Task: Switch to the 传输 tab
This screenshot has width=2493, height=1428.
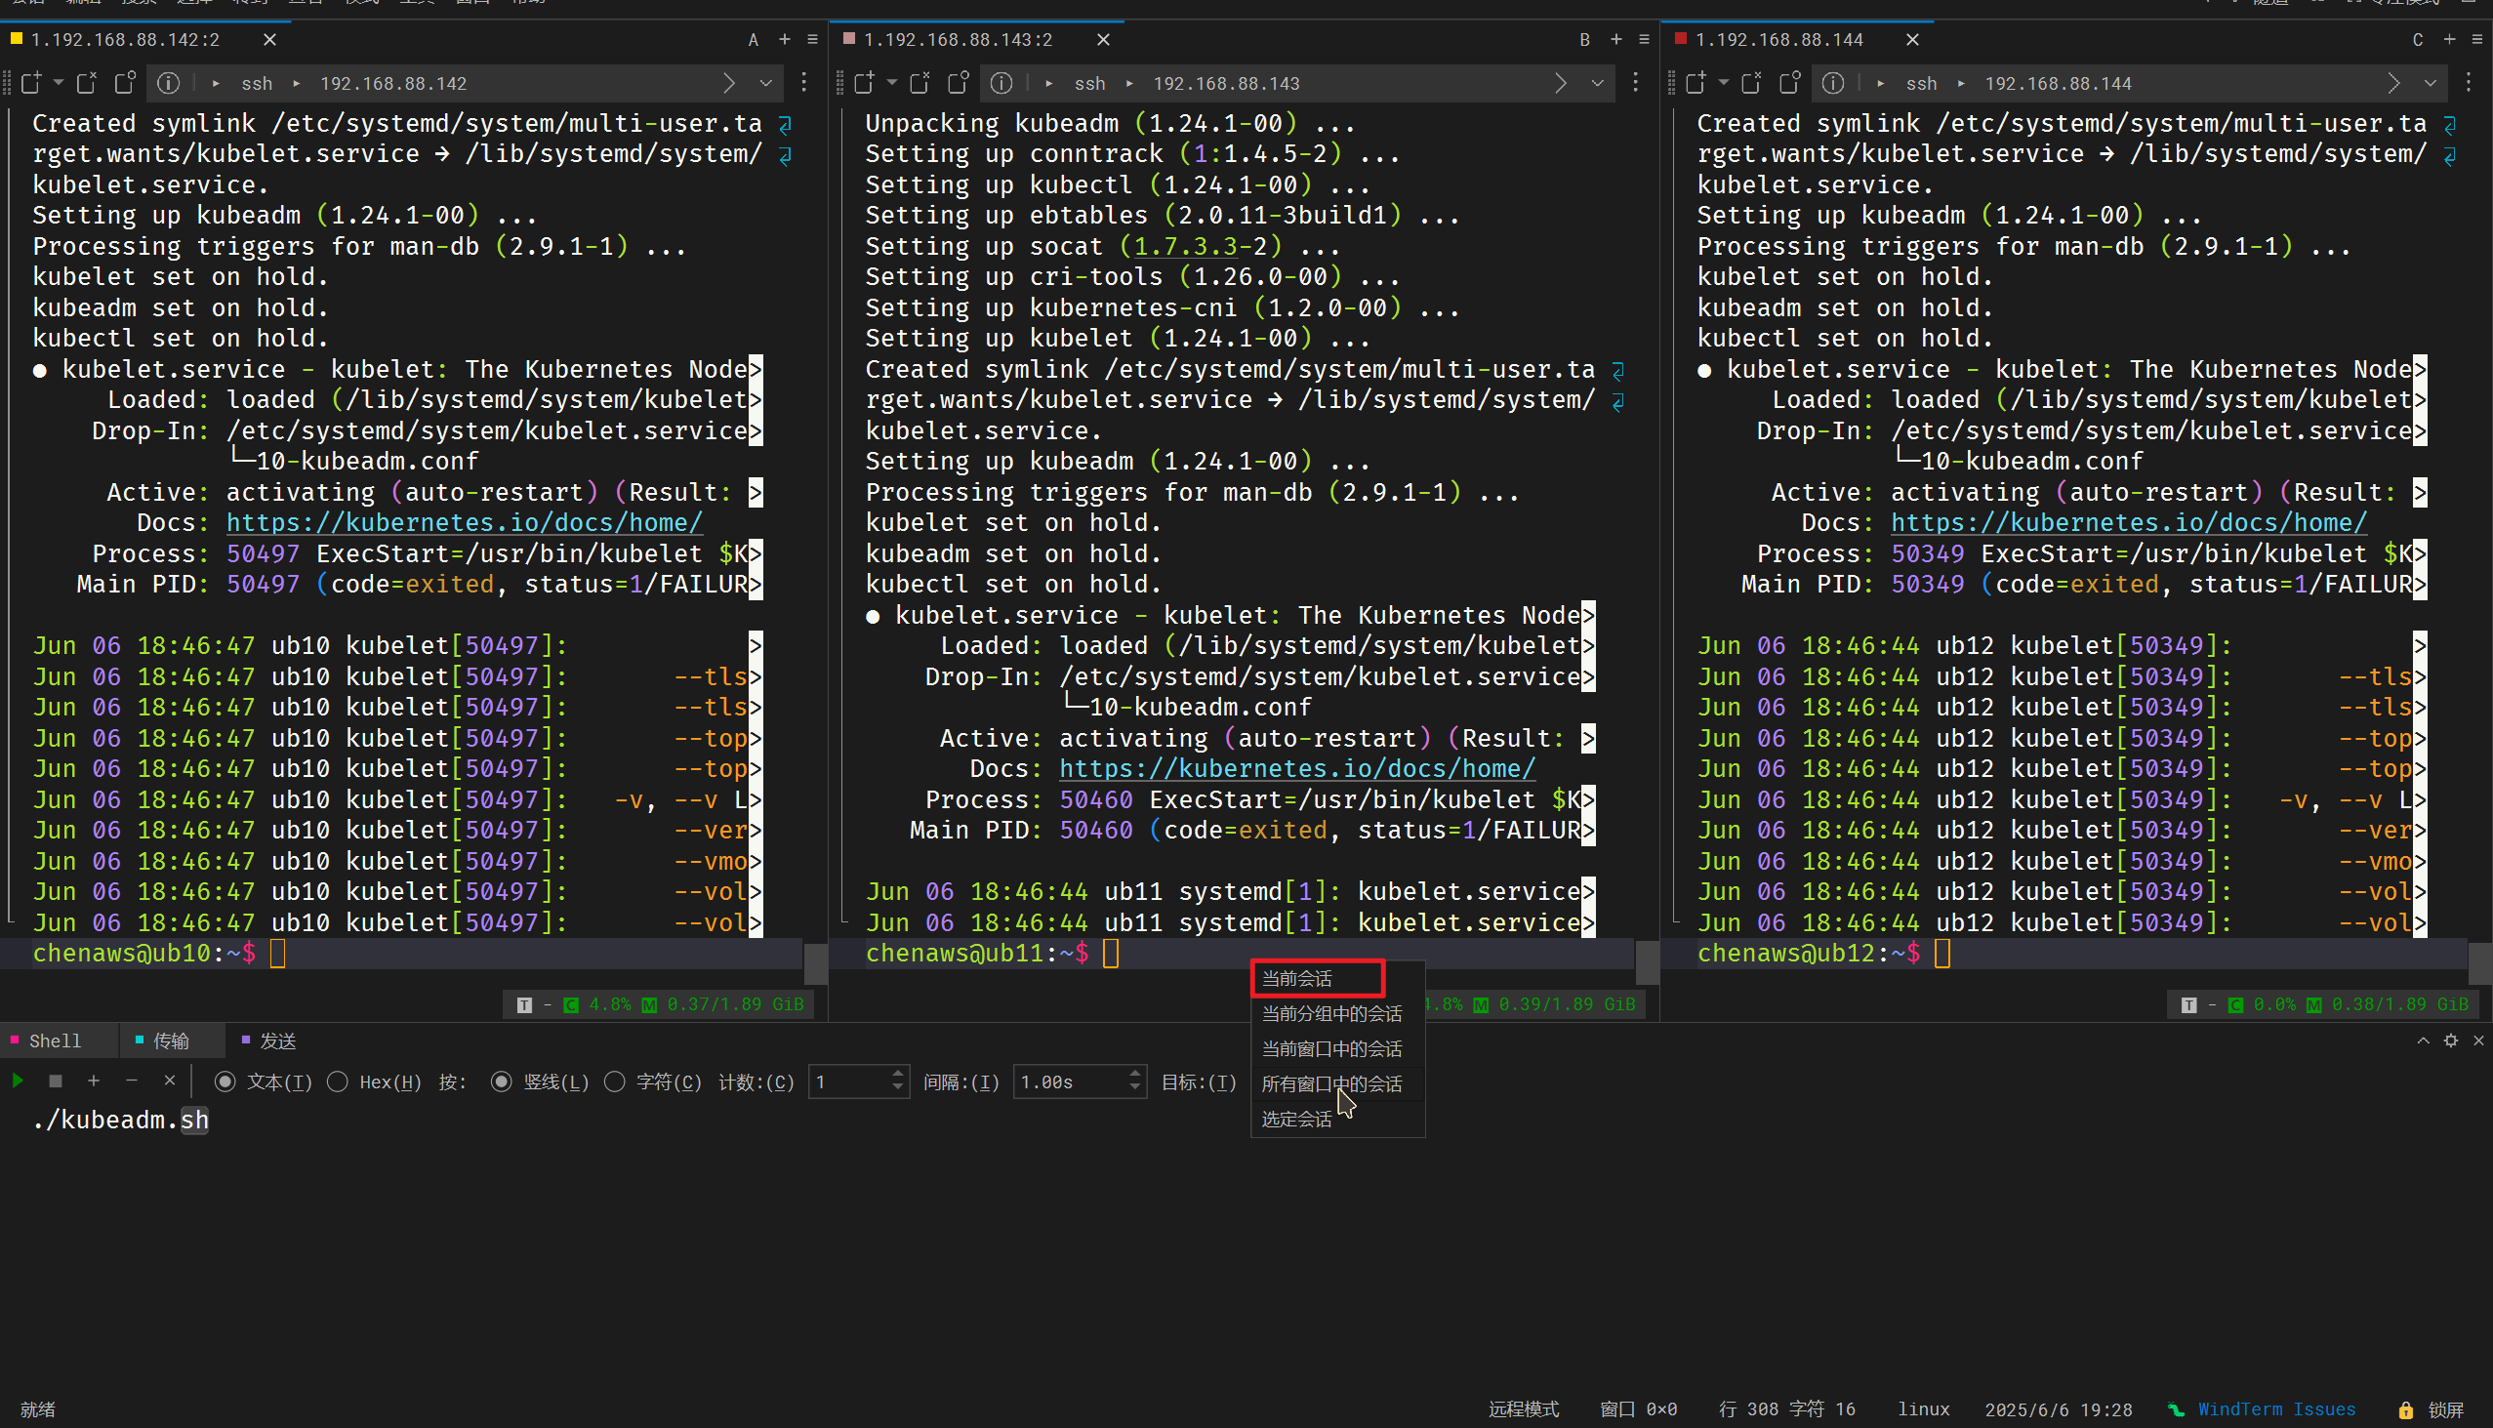Action: pyautogui.click(x=171, y=1040)
